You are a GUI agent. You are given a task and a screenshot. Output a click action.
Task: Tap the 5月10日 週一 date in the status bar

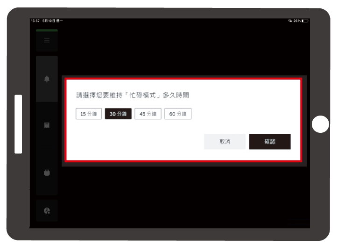point(52,21)
